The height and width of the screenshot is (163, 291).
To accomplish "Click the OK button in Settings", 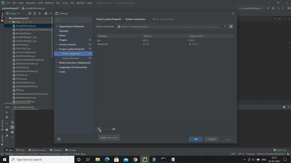I will point(196,139).
